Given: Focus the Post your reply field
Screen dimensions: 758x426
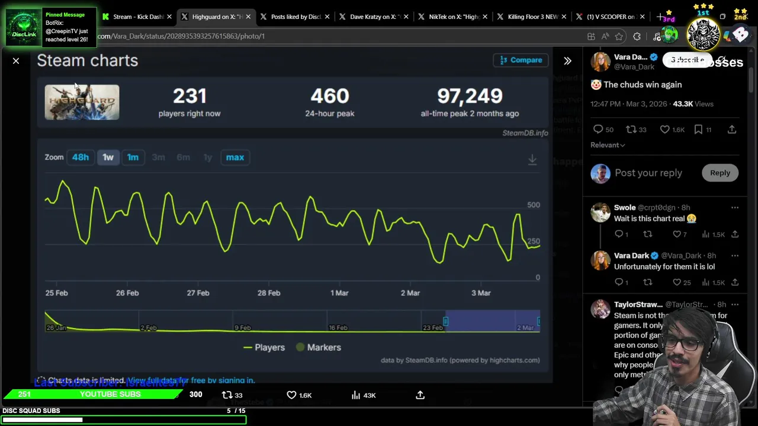Looking at the screenshot, I should point(648,173).
